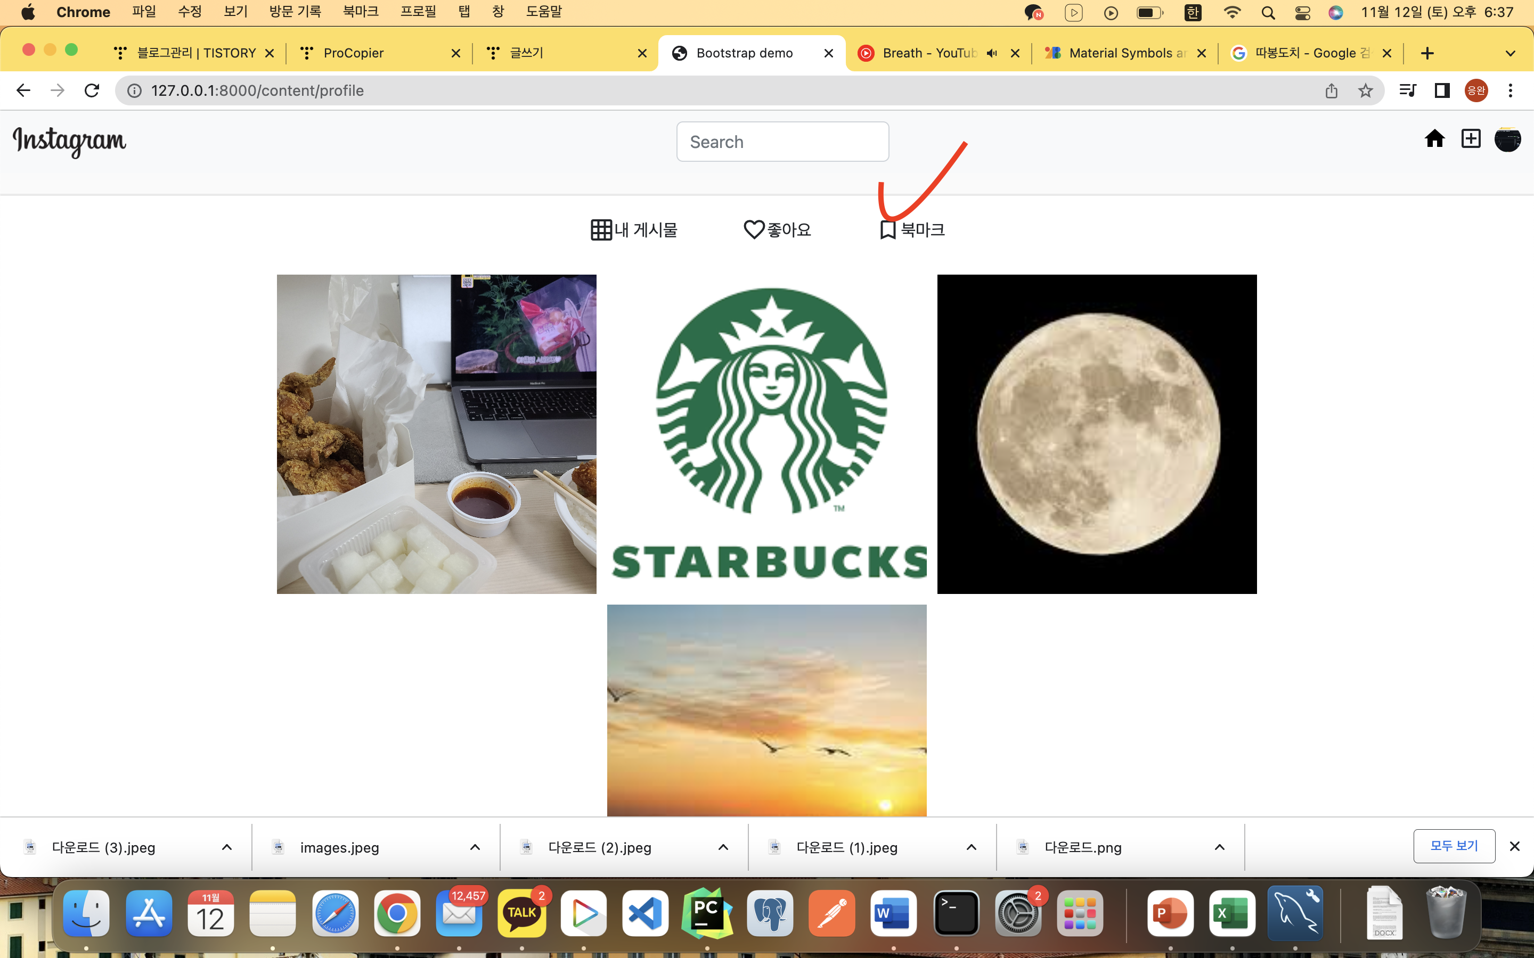Viewport: 1534px width, 958px height.
Task: Expand options for 다운로드.png download
Action: click(1220, 847)
